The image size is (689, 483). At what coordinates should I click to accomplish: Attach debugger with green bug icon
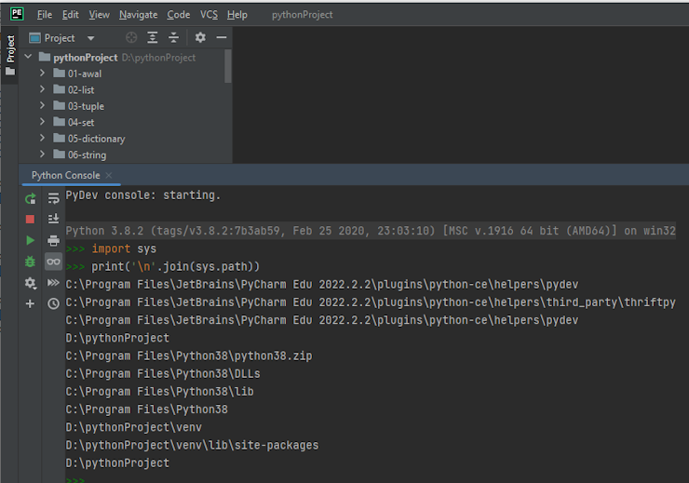(30, 262)
